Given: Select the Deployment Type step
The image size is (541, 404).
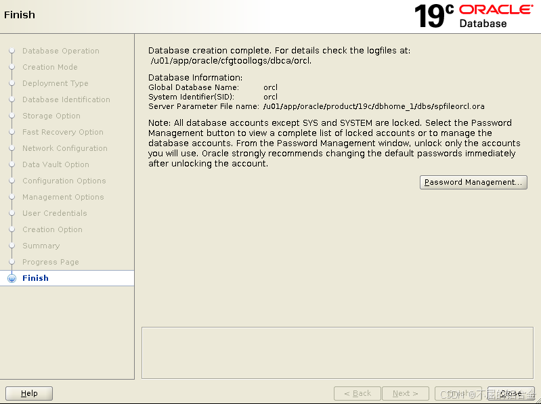Looking at the screenshot, I should pyautogui.click(x=56, y=83).
